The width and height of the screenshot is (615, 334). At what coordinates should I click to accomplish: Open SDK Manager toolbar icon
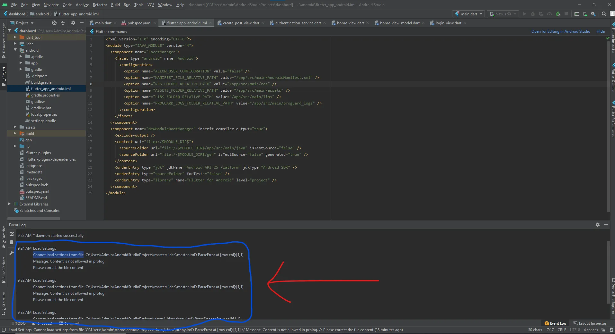coord(593,14)
